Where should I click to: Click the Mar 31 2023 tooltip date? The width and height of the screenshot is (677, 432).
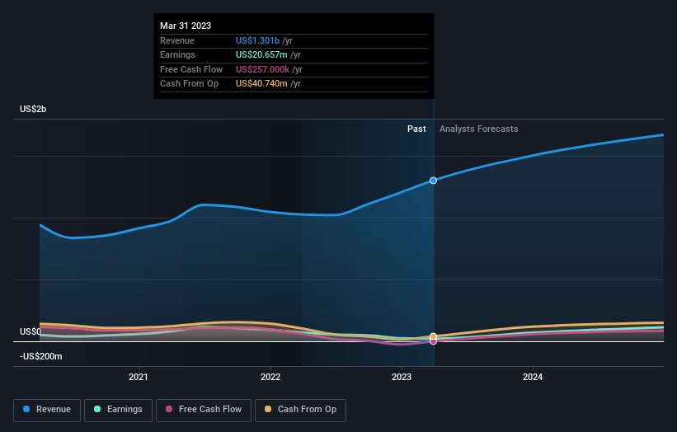(x=186, y=26)
